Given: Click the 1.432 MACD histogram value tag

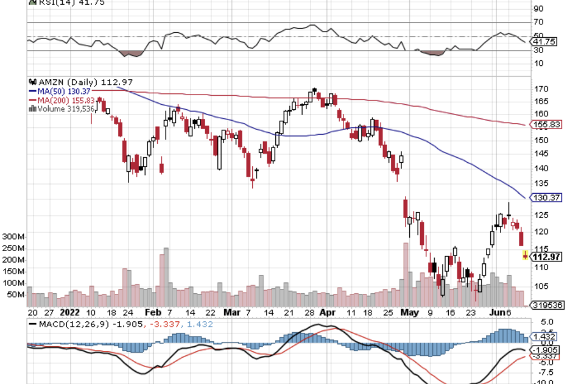Looking at the screenshot, I should pyautogui.click(x=543, y=336).
